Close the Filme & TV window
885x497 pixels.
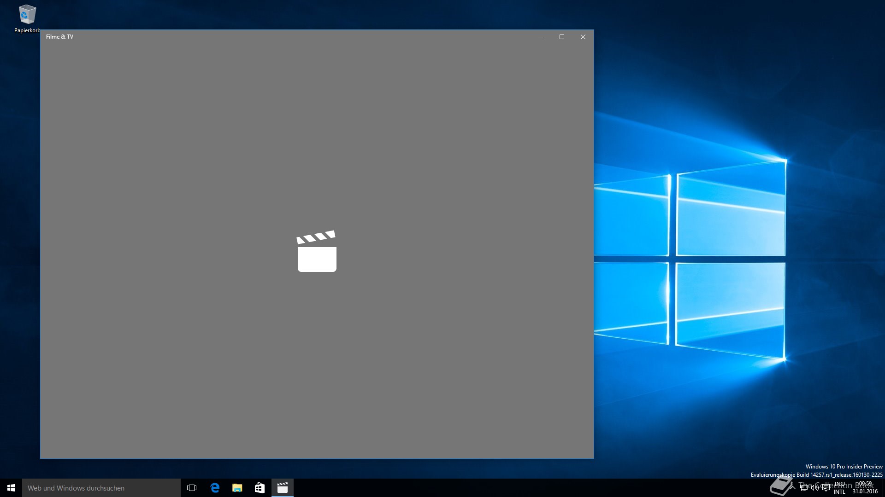(583, 37)
